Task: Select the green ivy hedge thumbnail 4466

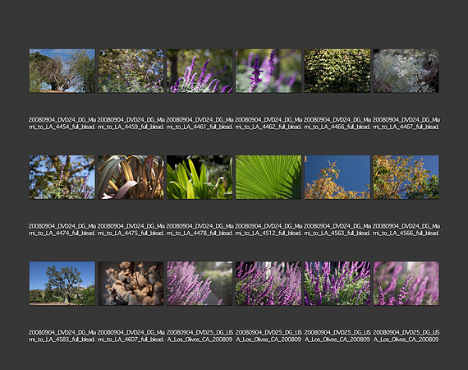Action: 337,71
